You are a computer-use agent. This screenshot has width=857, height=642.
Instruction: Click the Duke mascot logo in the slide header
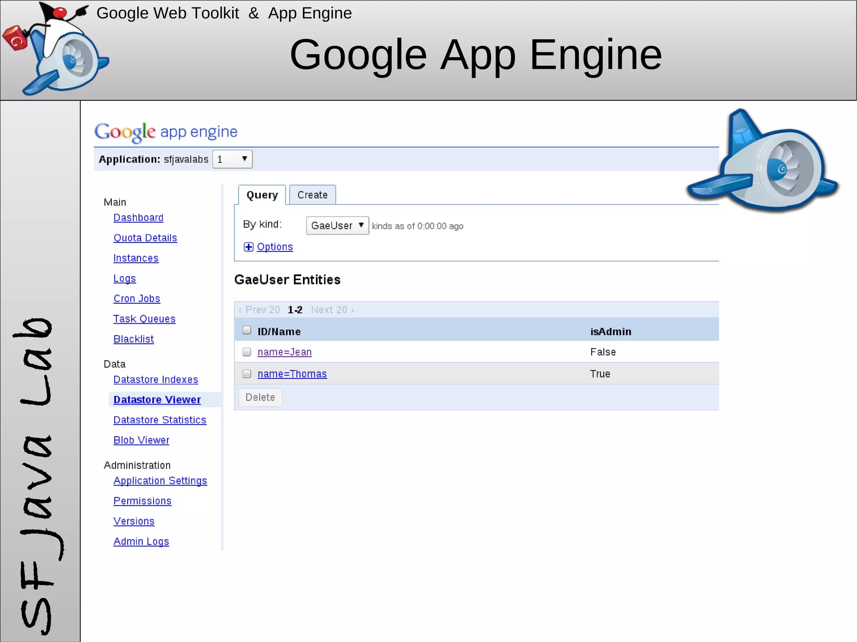[x=55, y=49]
